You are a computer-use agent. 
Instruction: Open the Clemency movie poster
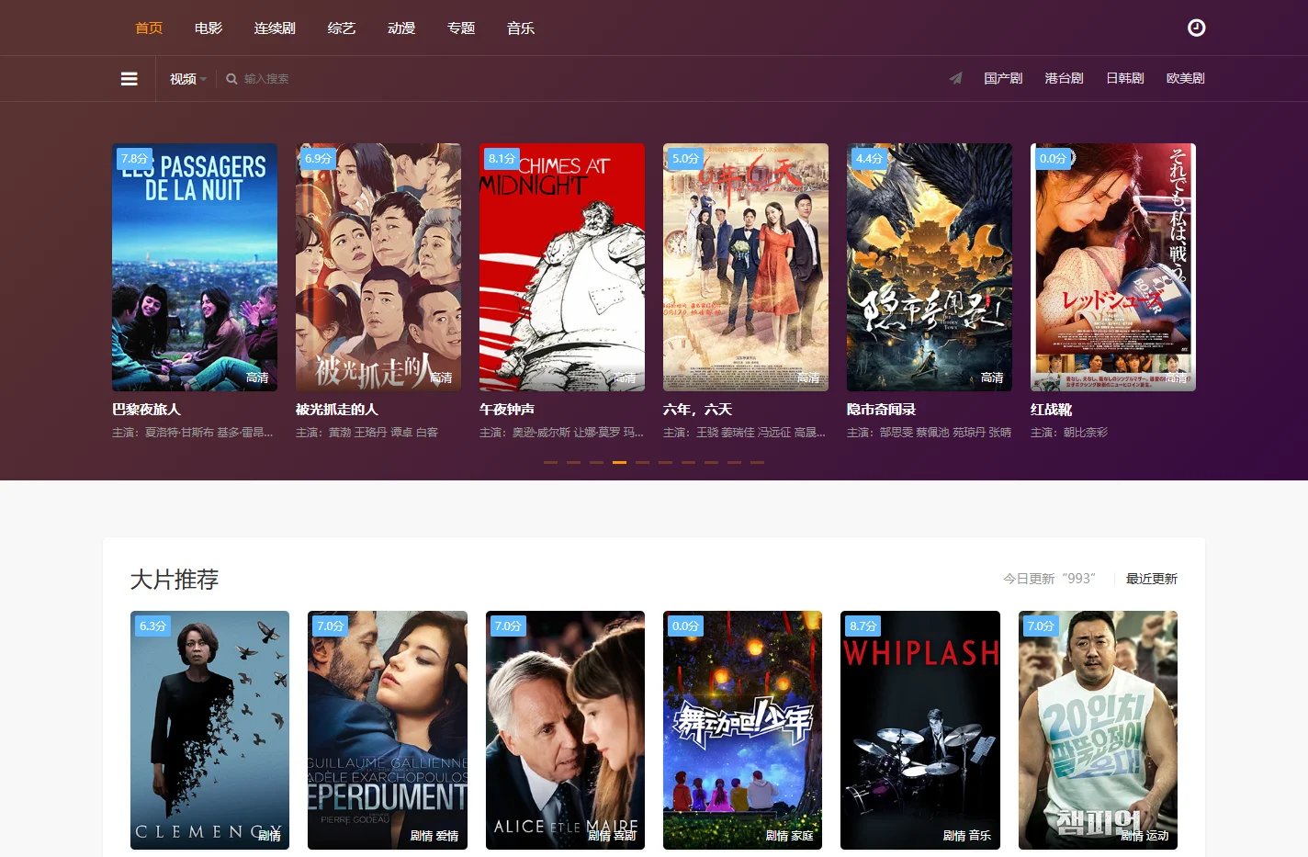point(209,730)
